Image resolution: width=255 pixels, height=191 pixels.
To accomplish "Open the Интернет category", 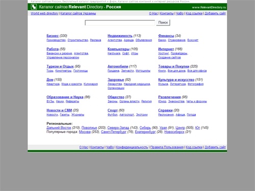I will click(166, 49).
